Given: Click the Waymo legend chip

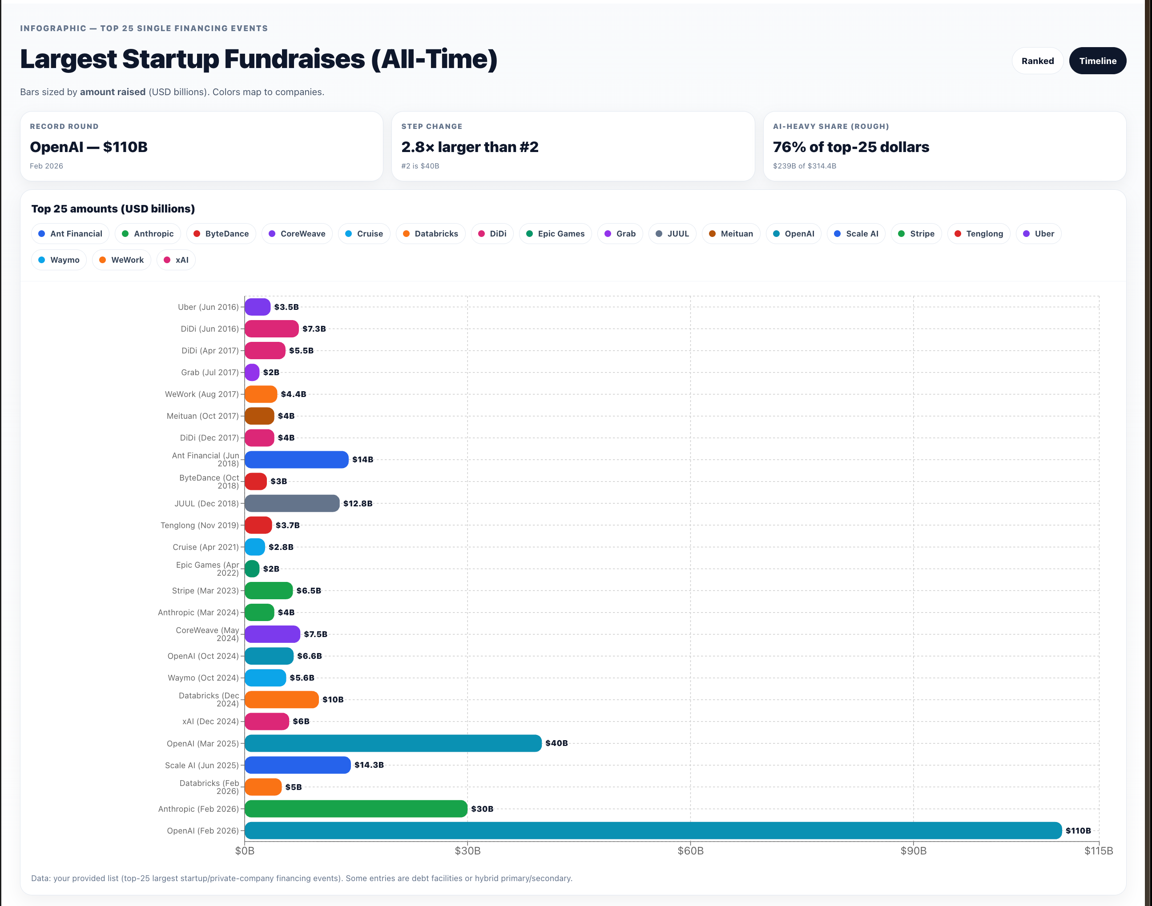Looking at the screenshot, I should point(58,260).
